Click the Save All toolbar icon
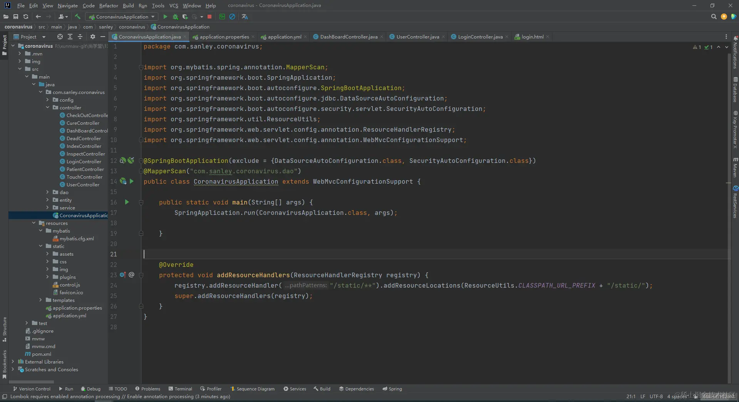Viewport: 739px width, 402px height. coord(16,17)
